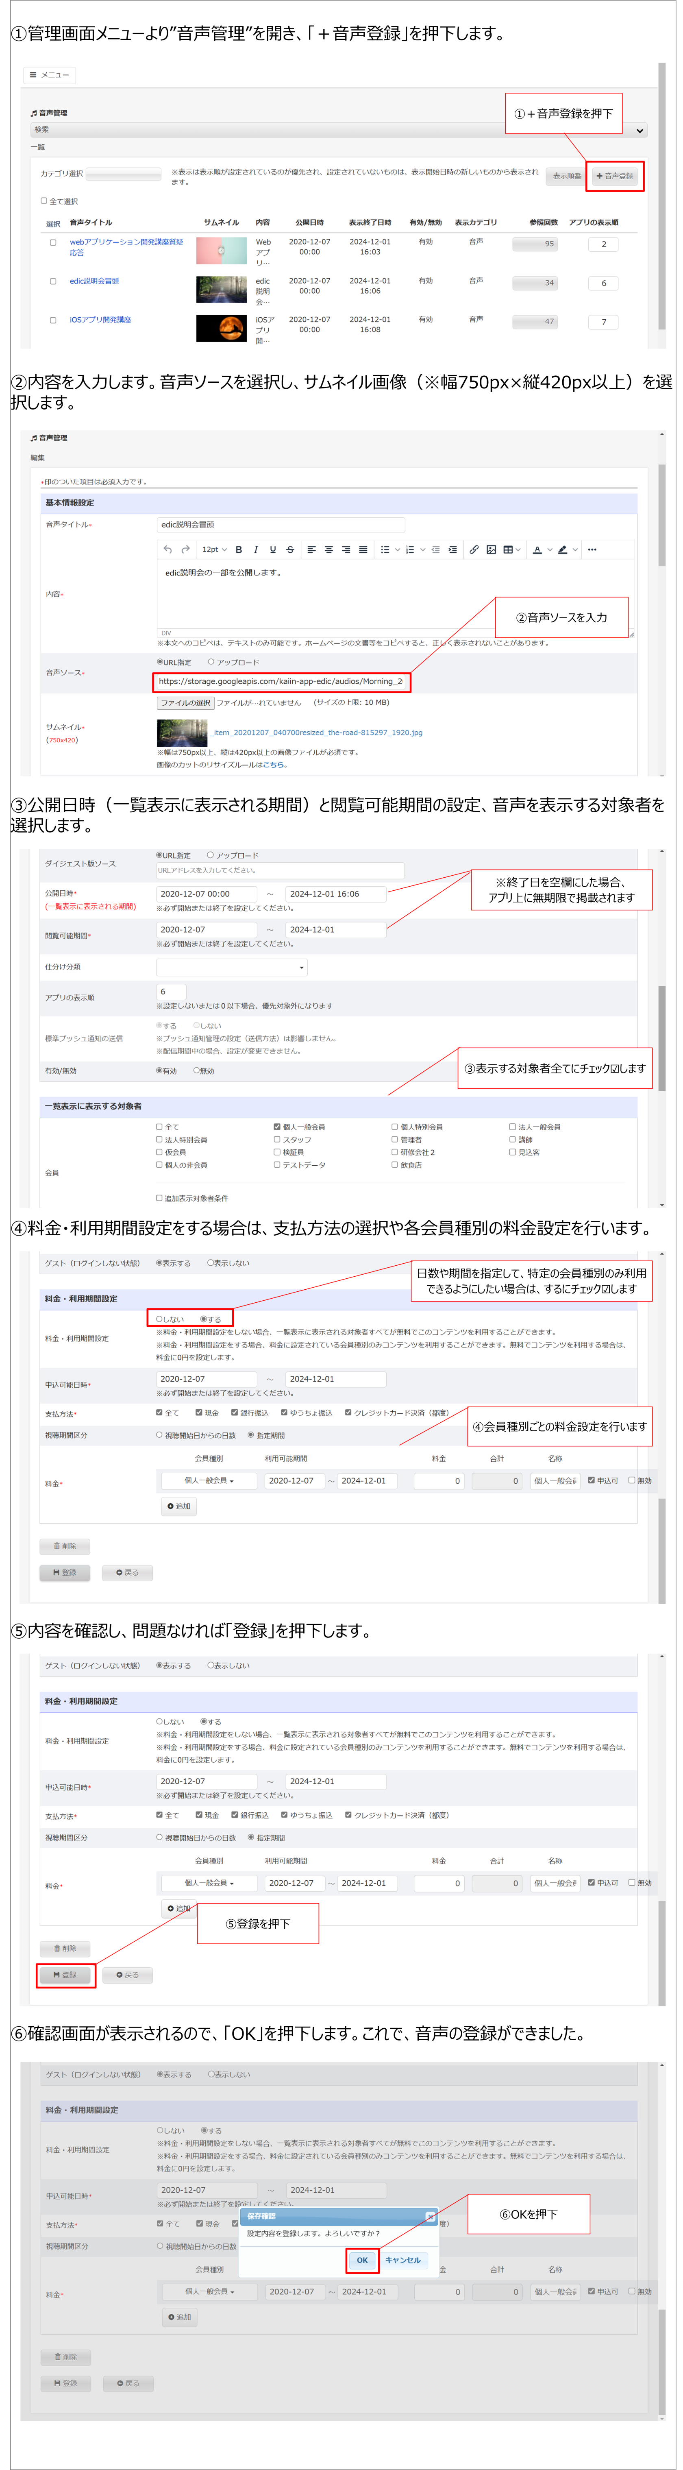This screenshot has width=683, height=2470.
Task: Click the 追加 button in step ④
Action: [x=179, y=1506]
